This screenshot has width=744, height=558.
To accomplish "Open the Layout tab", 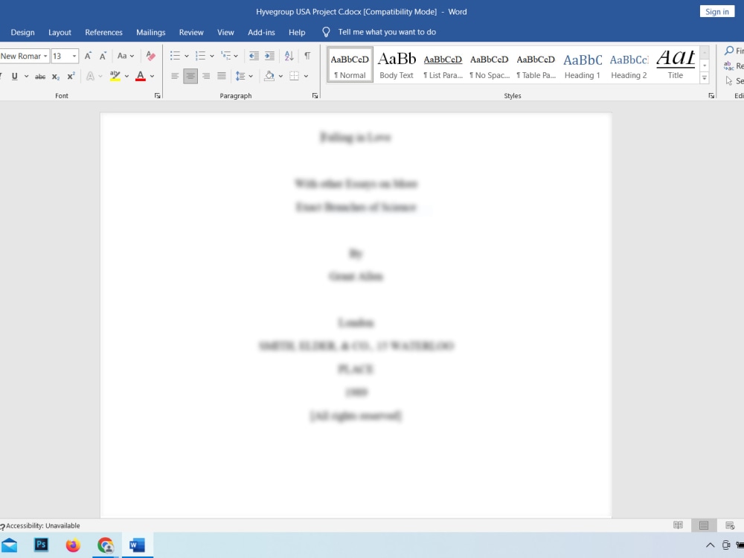I will 60,32.
